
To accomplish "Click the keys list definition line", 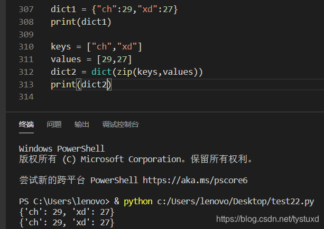I will coord(96,47).
